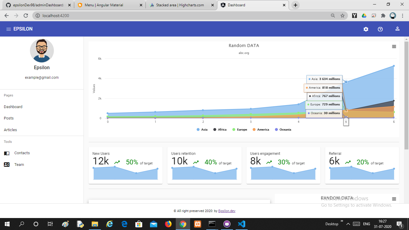Click the browser back arrow
This screenshot has height=230, width=409.
tap(7, 16)
